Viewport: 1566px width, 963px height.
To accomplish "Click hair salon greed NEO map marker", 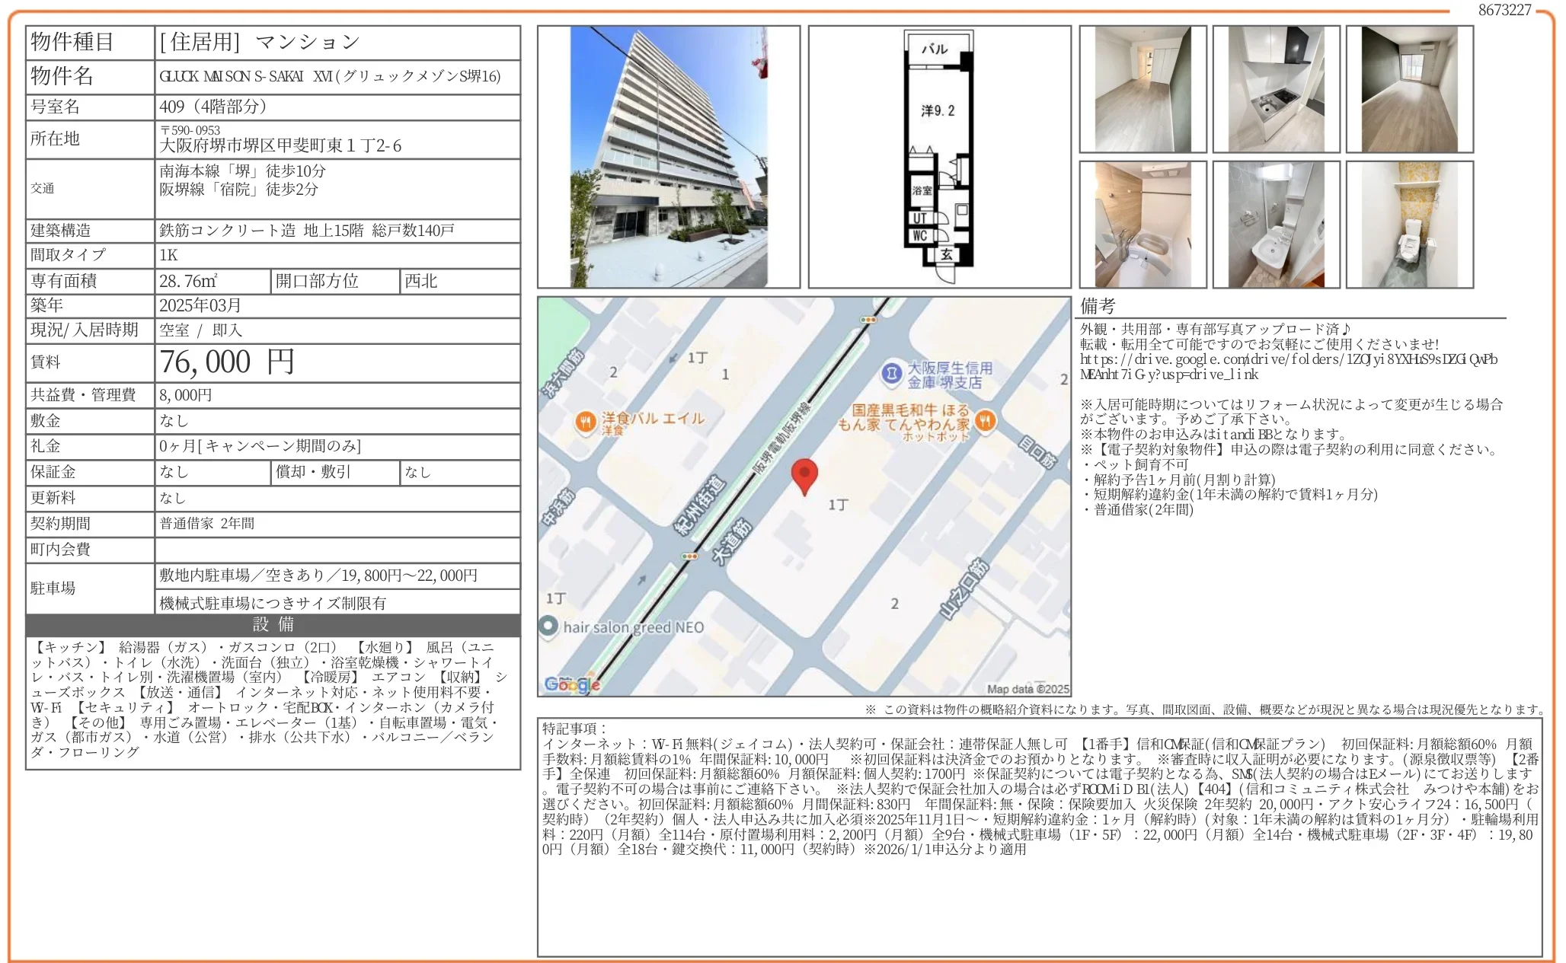I will 548,626.
